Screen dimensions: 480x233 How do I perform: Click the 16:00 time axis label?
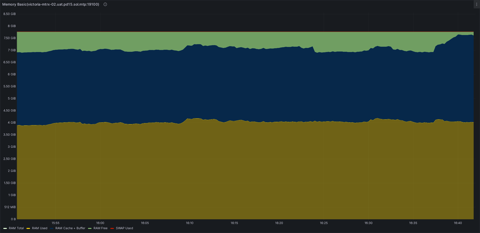click(100, 223)
